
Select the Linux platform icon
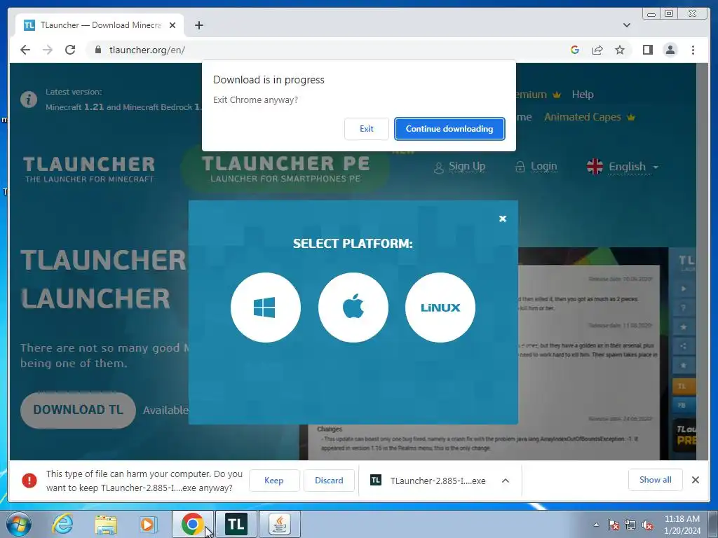[440, 308]
